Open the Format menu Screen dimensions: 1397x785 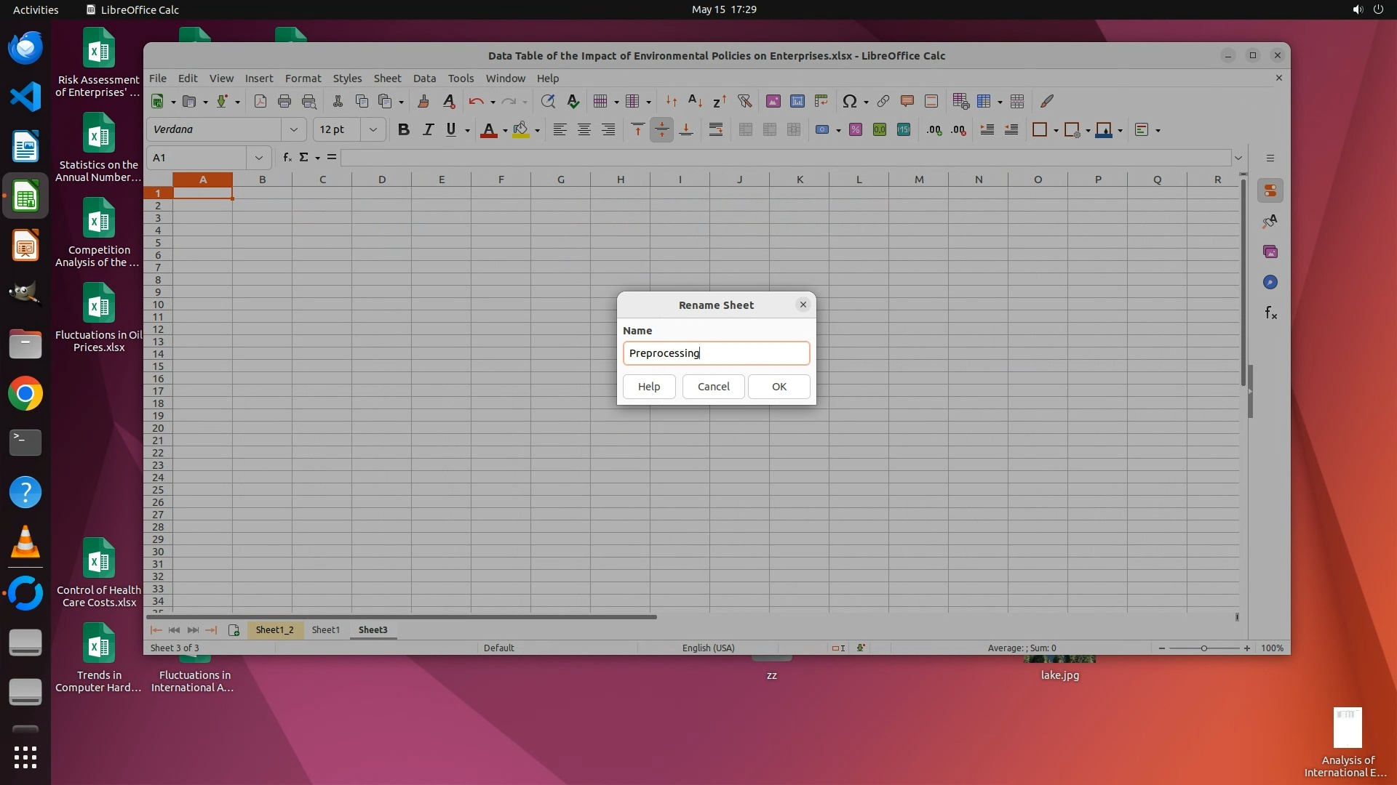pyautogui.click(x=303, y=78)
